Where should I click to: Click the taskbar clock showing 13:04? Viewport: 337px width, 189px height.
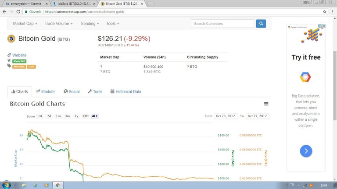[x=324, y=185]
